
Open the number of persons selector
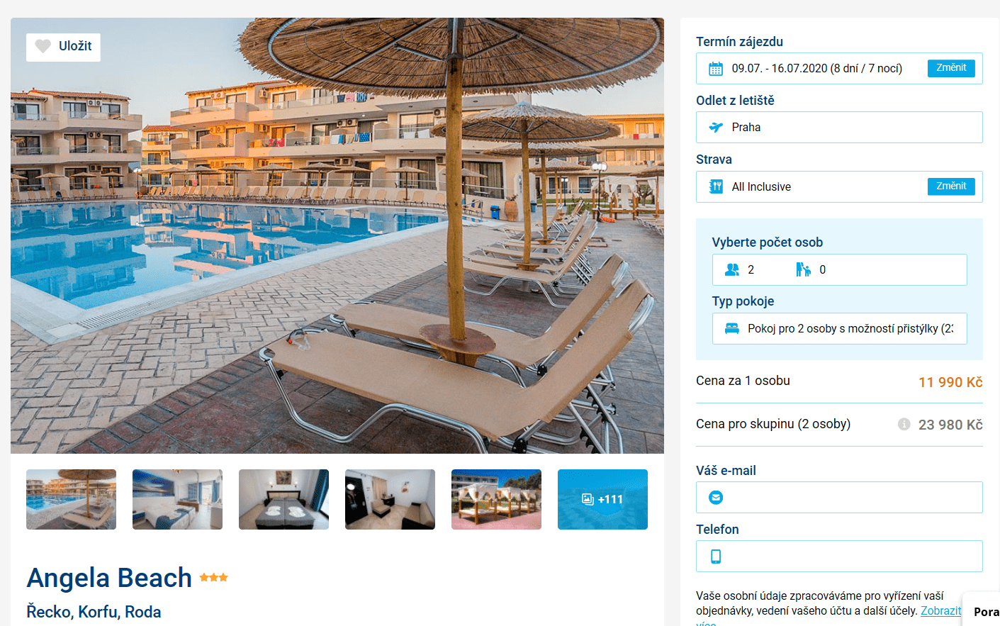tap(839, 269)
